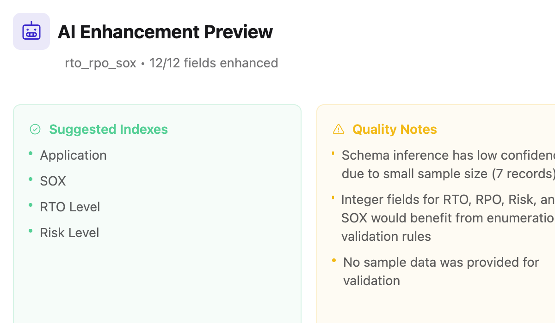Click the integer fields enumeration note

click(448, 218)
